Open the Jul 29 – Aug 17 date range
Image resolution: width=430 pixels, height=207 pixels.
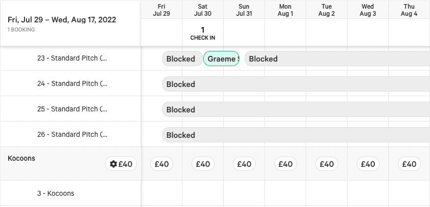click(x=62, y=20)
